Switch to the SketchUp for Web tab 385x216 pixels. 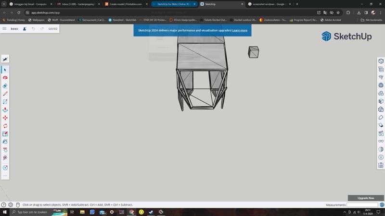(x=174, y=4)
